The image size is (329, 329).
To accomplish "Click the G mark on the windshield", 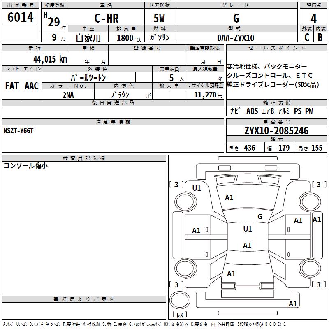I will click(x=260, y=216).
